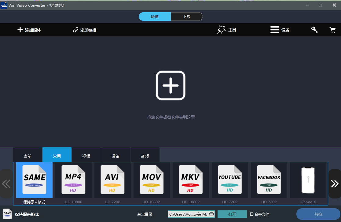341x222 pixels.
Task: Pick the MKV HD 1080P preset
Action: pos(191,184)
